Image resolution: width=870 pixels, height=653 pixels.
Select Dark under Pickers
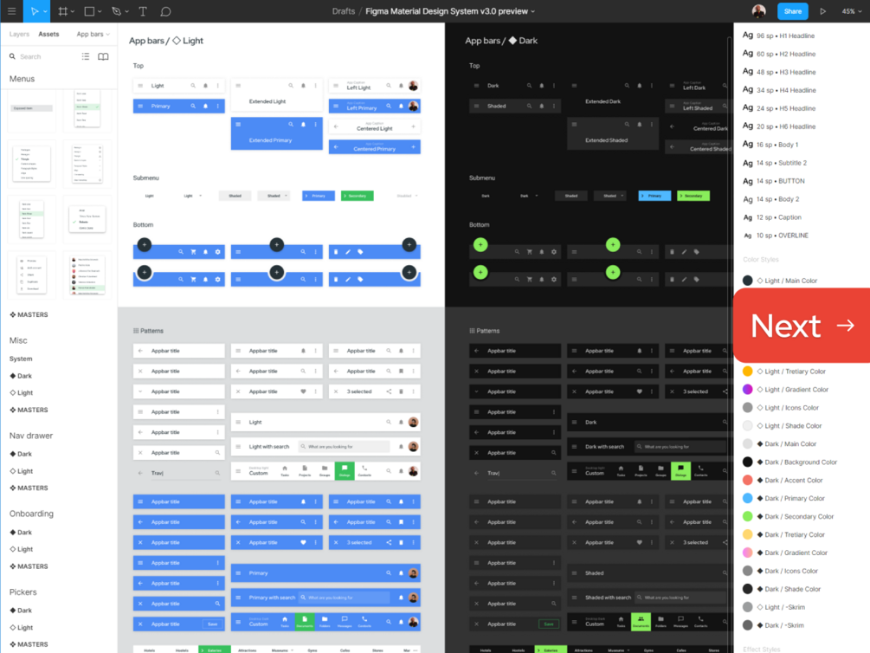(21, 611)
